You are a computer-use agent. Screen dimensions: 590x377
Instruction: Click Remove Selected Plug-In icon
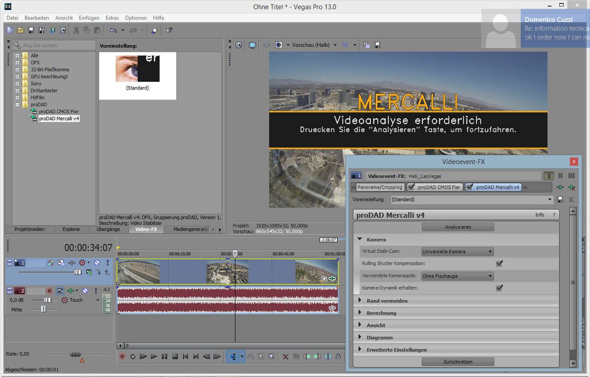[572, 187]
